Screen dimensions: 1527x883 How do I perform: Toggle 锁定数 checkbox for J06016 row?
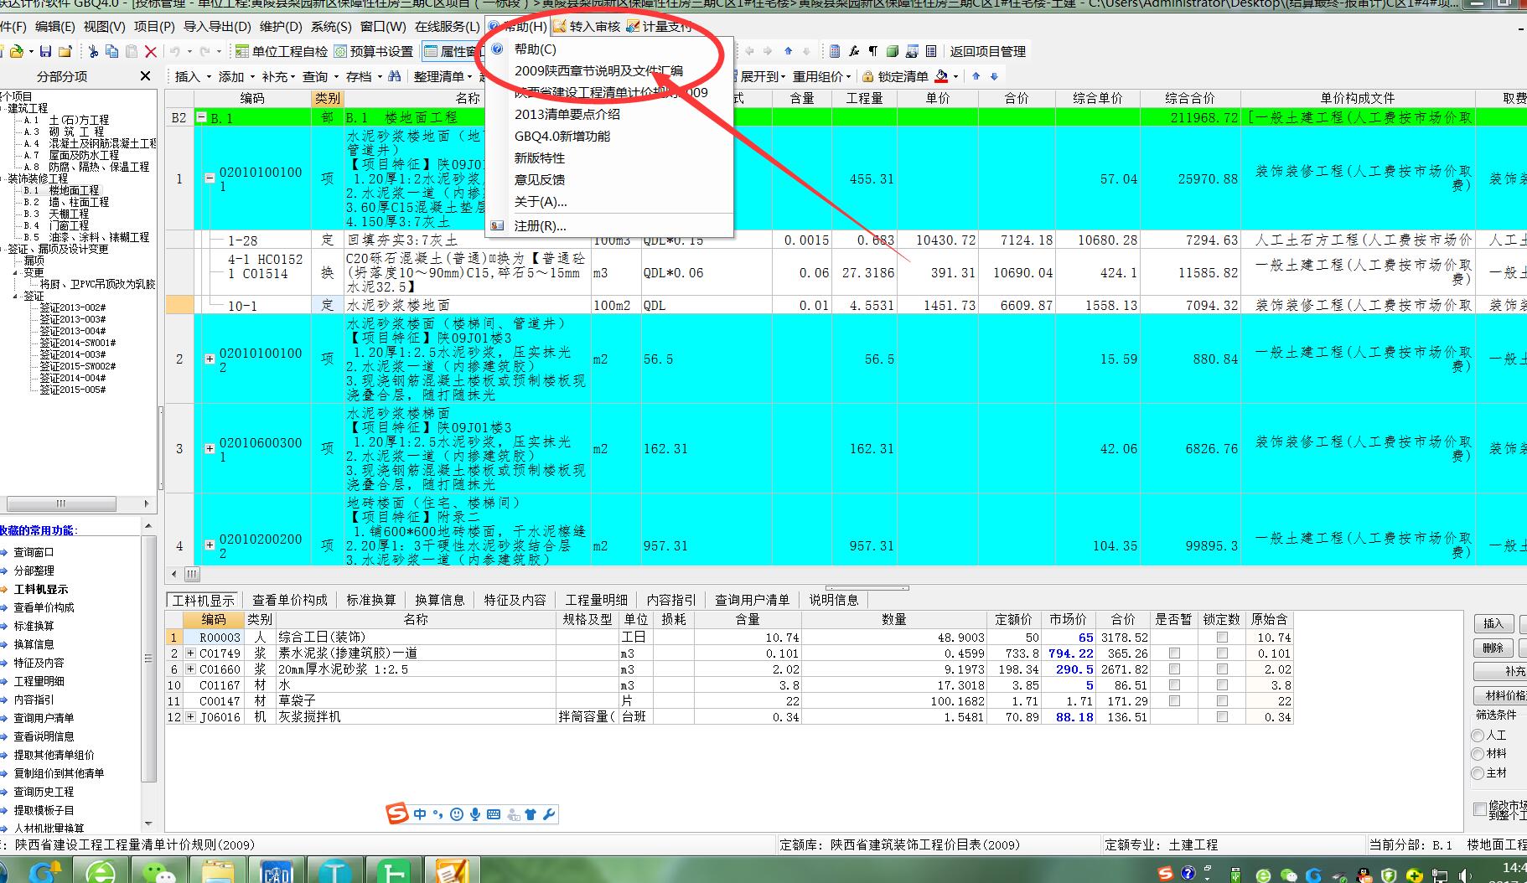(1222, 717)
